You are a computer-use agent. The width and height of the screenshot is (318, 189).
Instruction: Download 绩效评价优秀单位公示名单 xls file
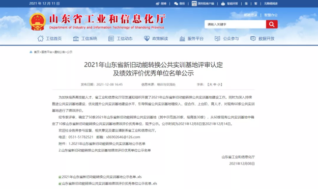[109, 183]
